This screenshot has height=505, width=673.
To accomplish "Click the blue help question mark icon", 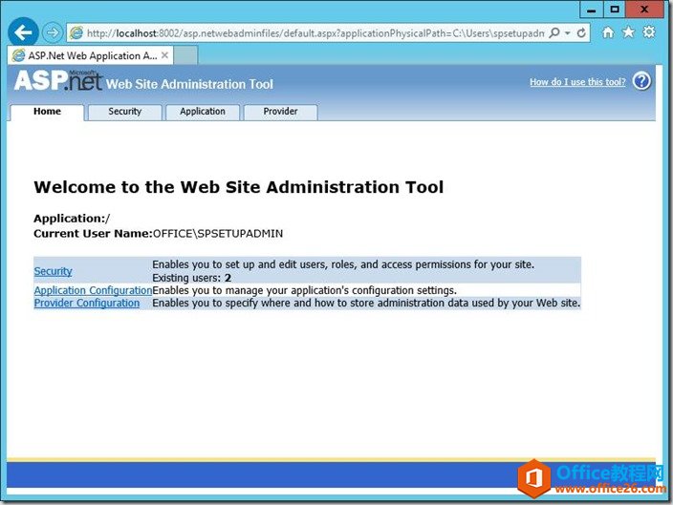I will click(x=642, y=81).
